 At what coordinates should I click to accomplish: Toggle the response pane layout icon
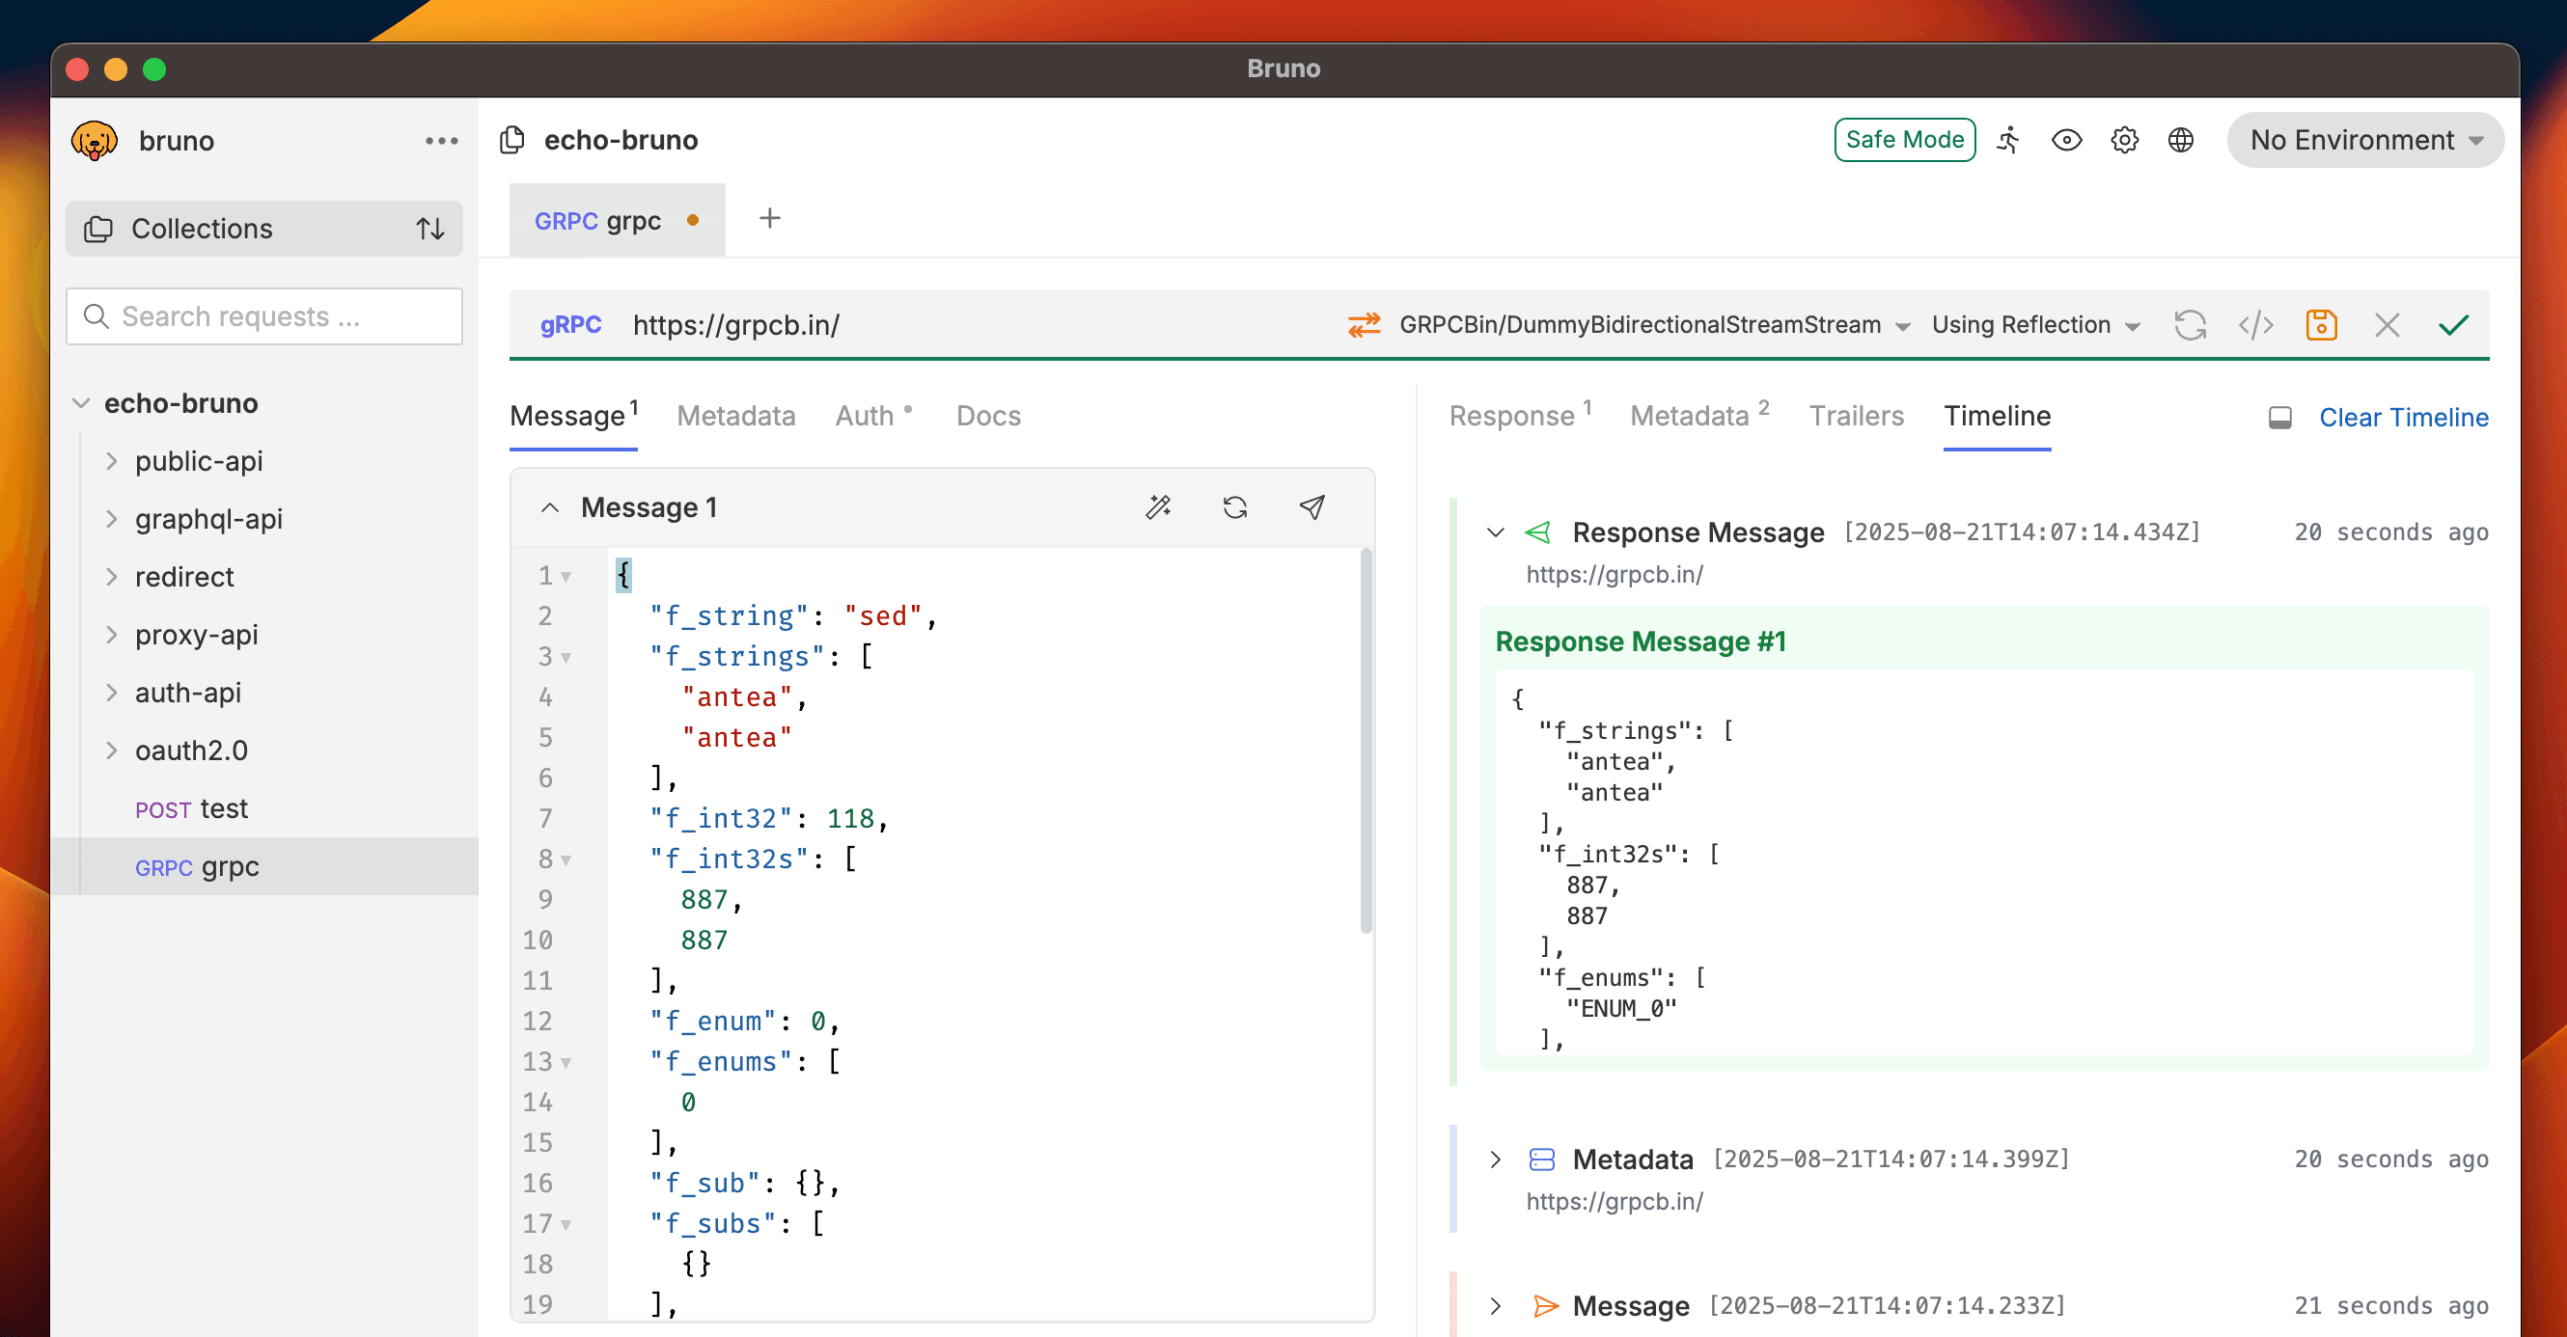pos(2279,418)
